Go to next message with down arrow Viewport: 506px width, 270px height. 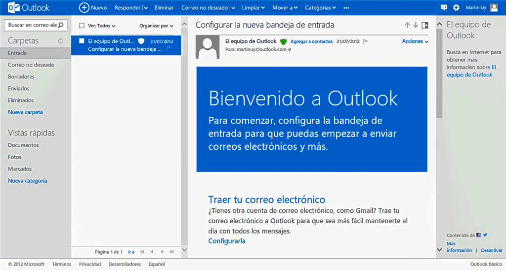pos(416,25)
